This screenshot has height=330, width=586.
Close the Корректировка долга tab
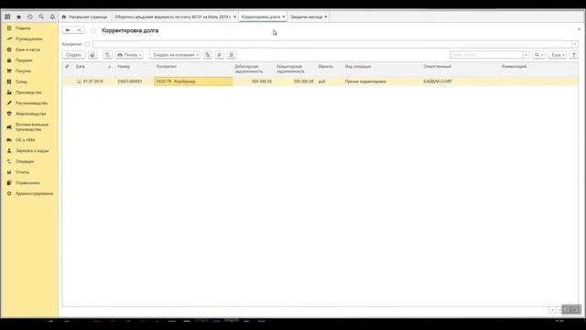pos(284,16)
